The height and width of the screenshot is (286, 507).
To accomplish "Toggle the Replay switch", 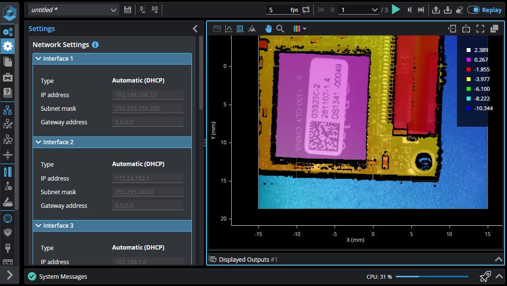I will 473,10.
